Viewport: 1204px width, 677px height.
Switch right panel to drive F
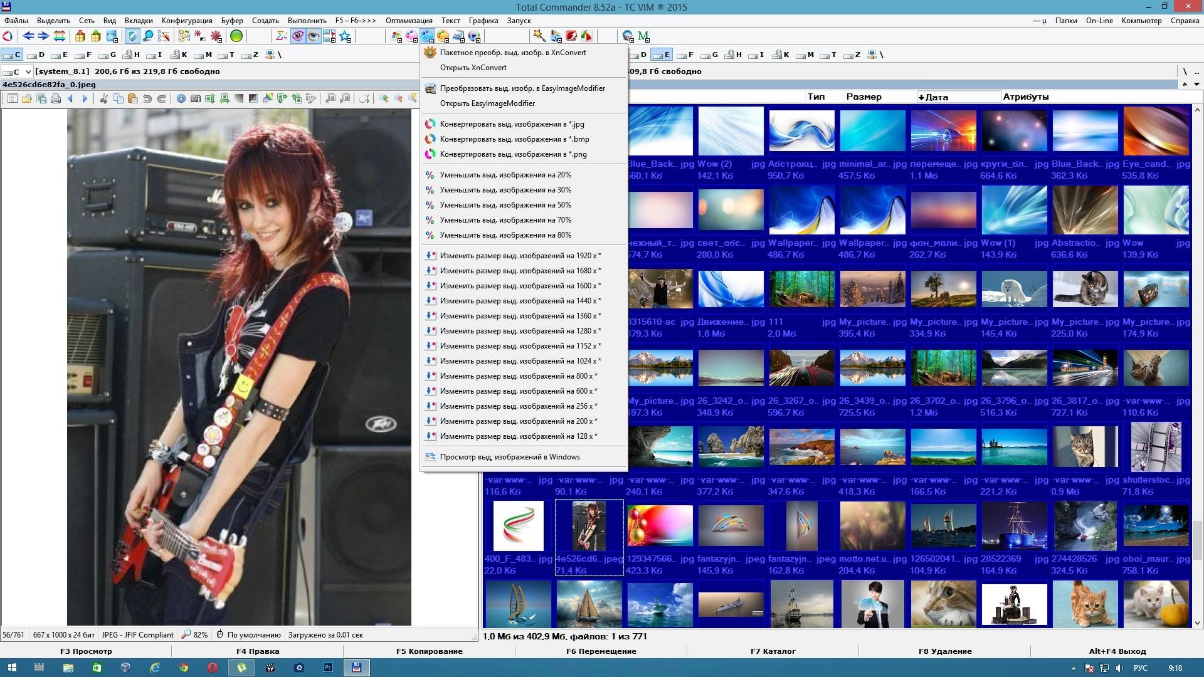(685, 55)
